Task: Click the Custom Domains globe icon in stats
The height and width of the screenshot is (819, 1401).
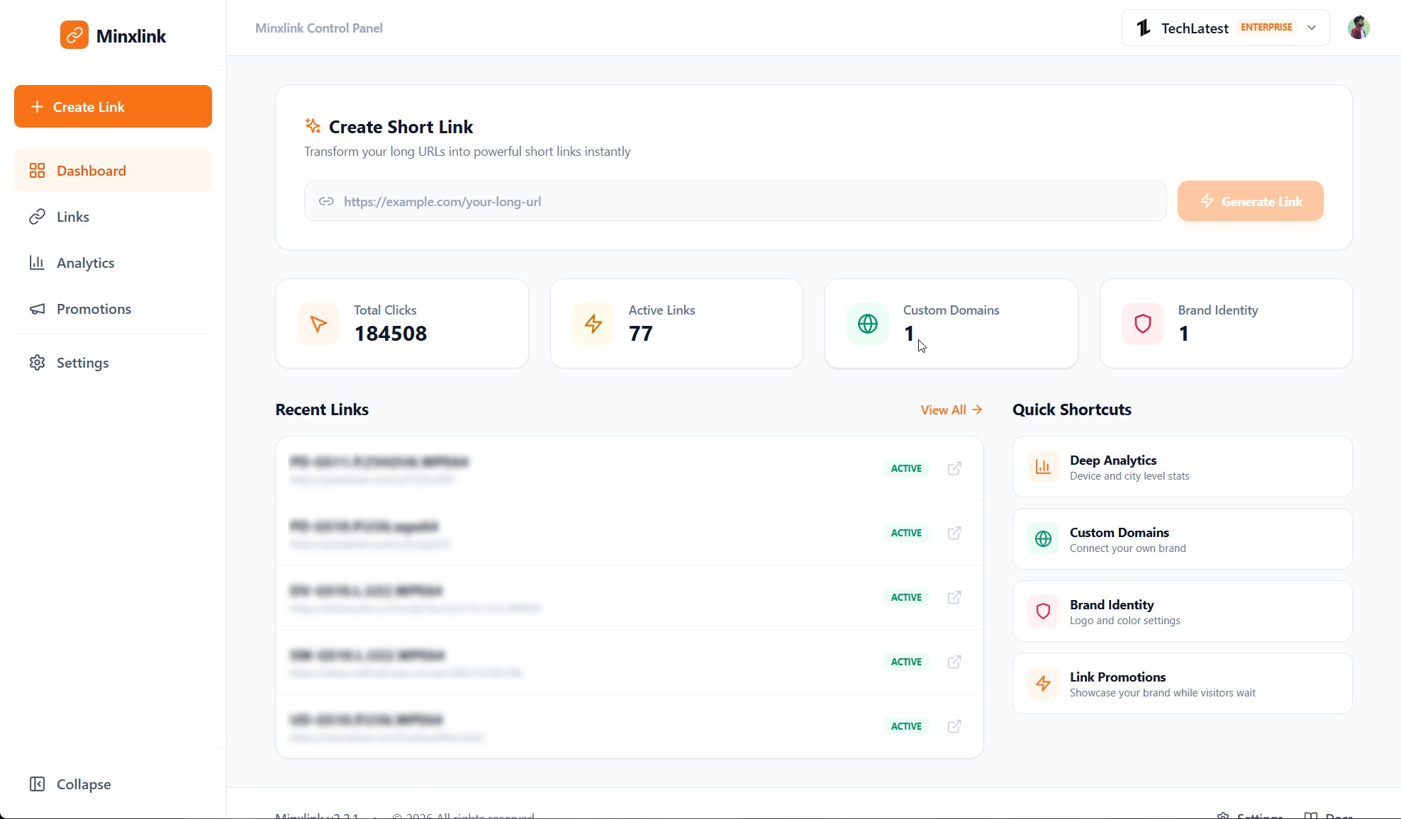Action: [868, 324]
